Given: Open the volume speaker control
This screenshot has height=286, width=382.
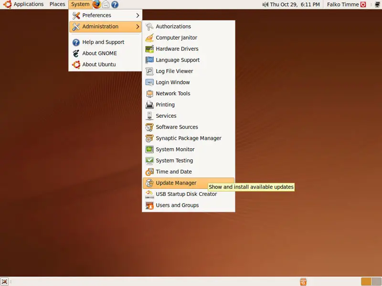Looking at the screenshot, I should (265, 4).
